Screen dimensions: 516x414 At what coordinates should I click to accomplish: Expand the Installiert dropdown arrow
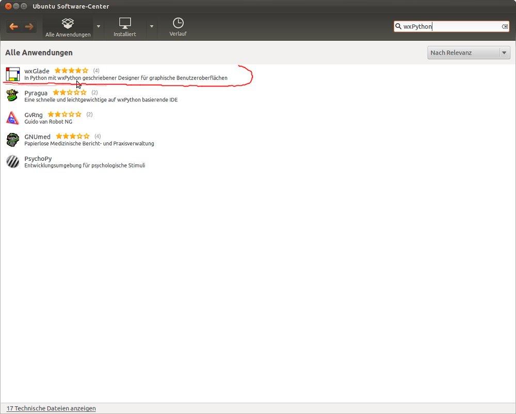coord(152,26)
